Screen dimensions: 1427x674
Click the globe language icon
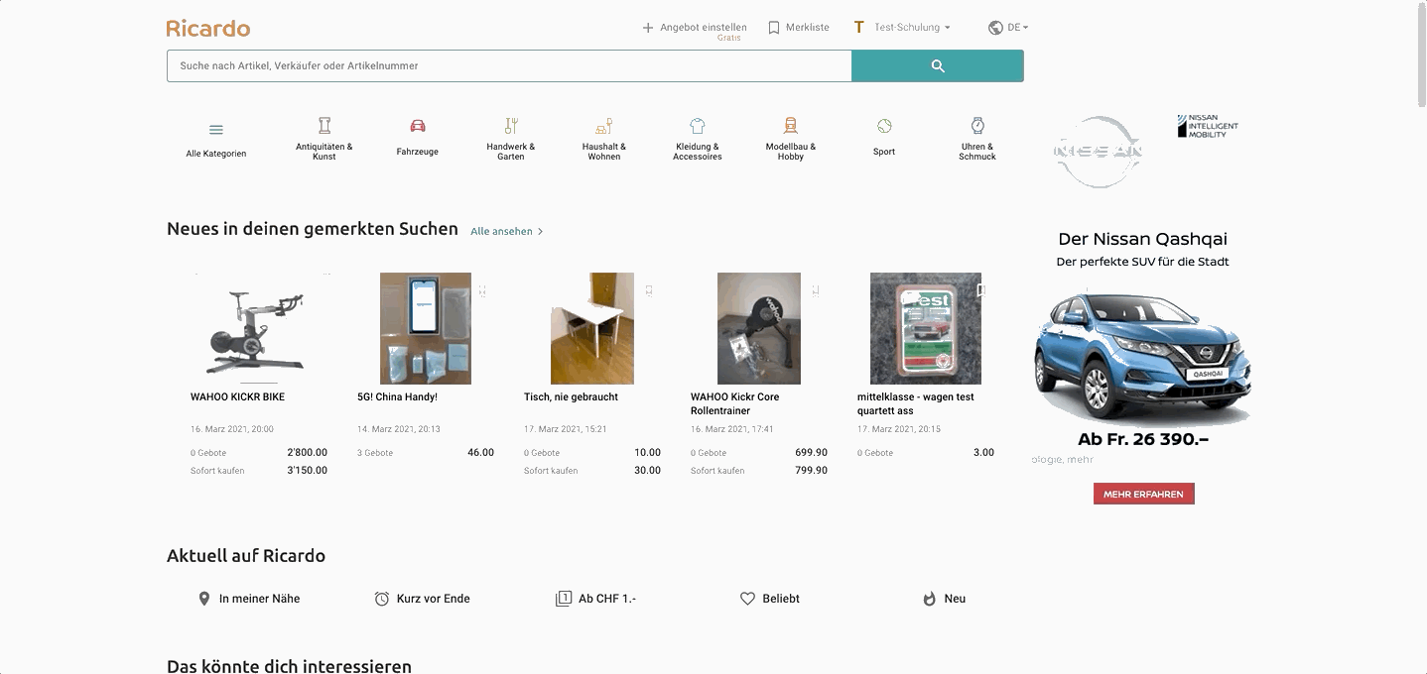point(995,28)
